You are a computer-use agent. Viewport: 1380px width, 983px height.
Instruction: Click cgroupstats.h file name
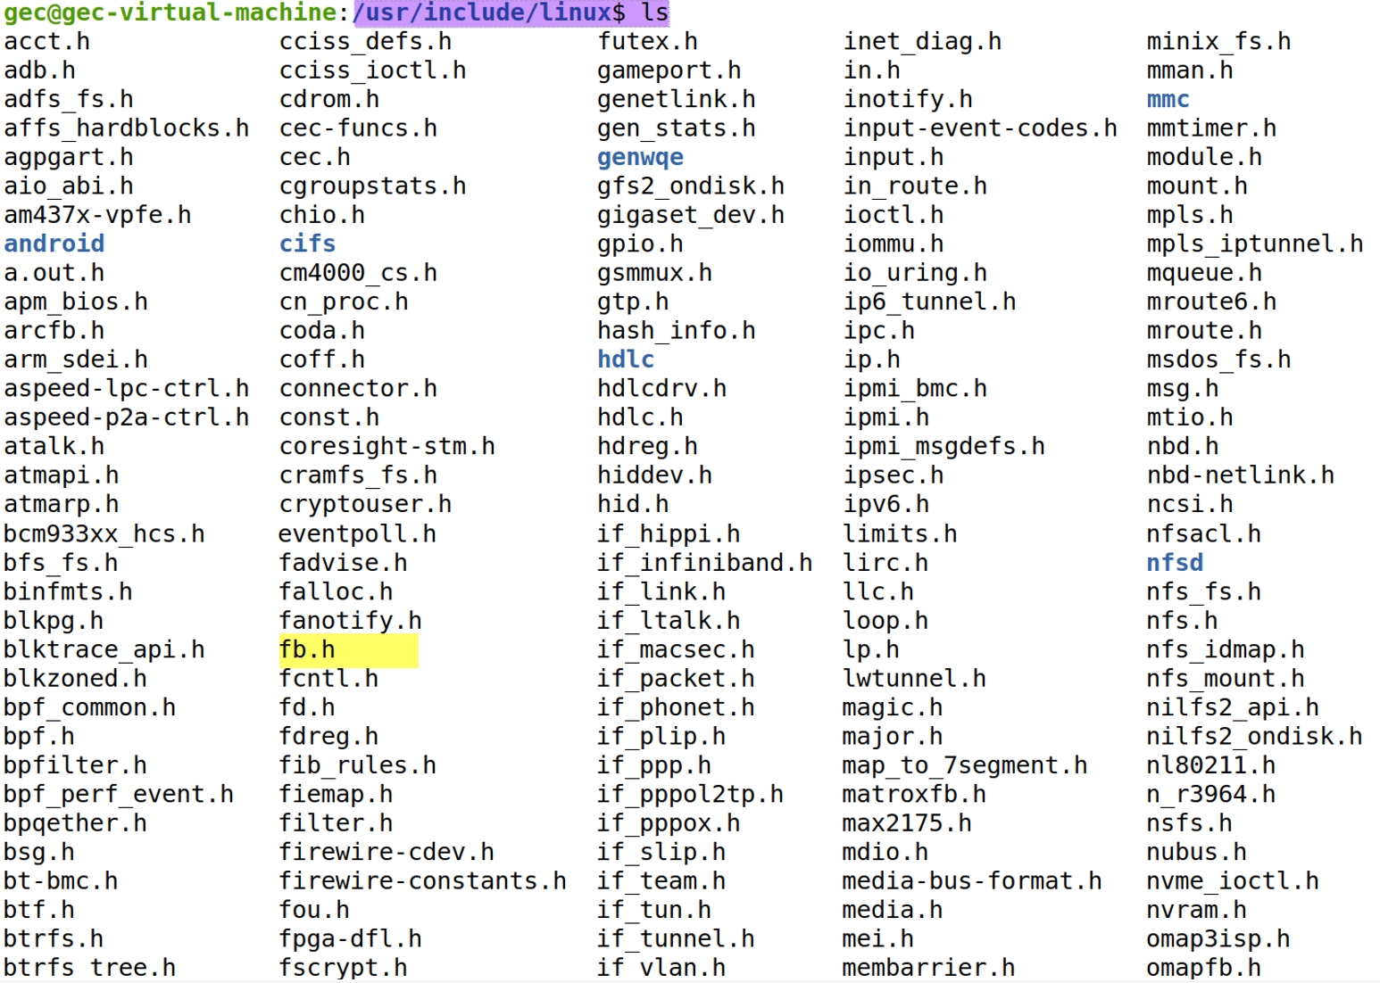[x=373, y=186]
